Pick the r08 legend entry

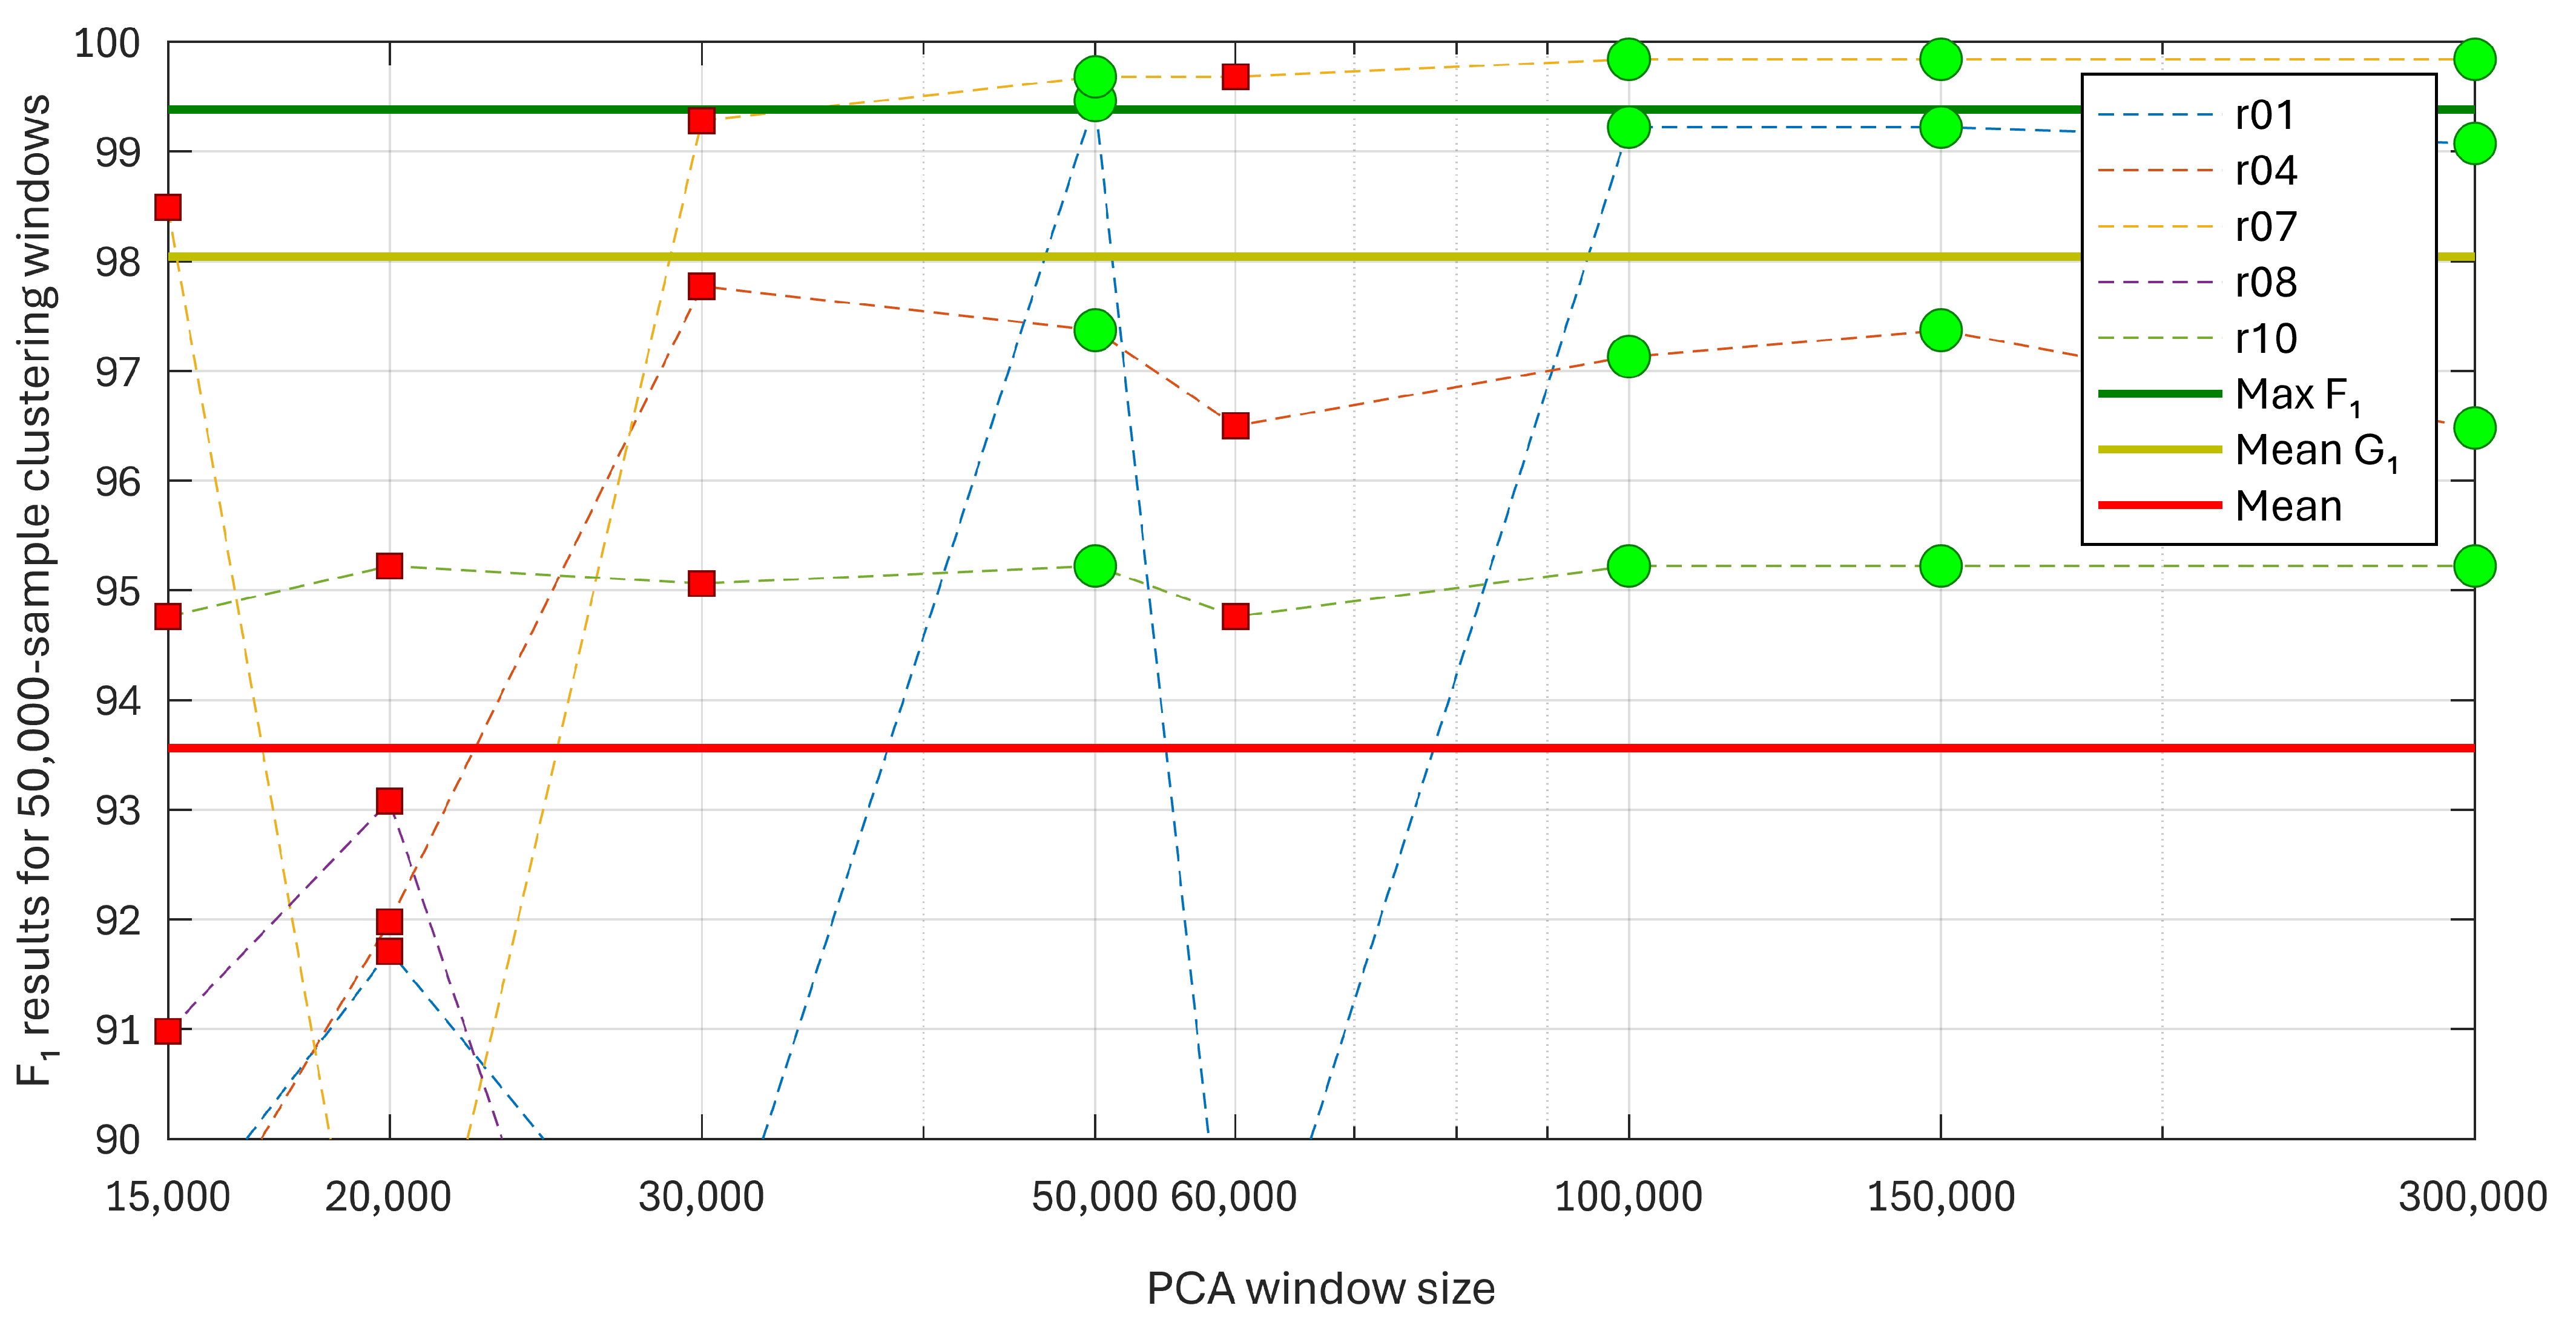point(2265,283)
